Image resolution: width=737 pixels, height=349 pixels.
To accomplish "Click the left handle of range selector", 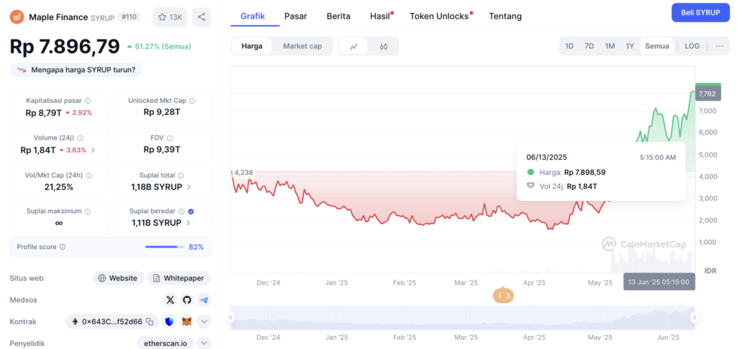I will click(230, 317).
